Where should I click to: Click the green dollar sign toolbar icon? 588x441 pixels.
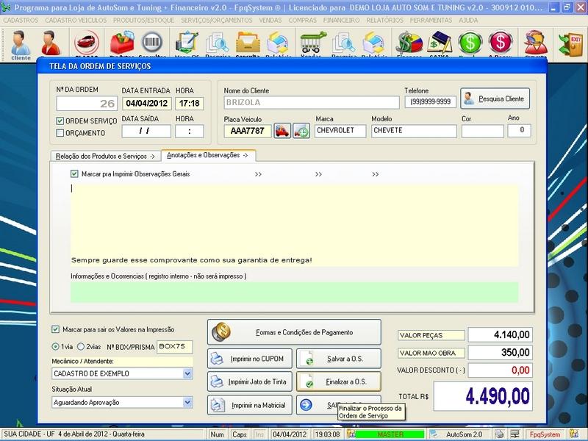pos(470,43)
